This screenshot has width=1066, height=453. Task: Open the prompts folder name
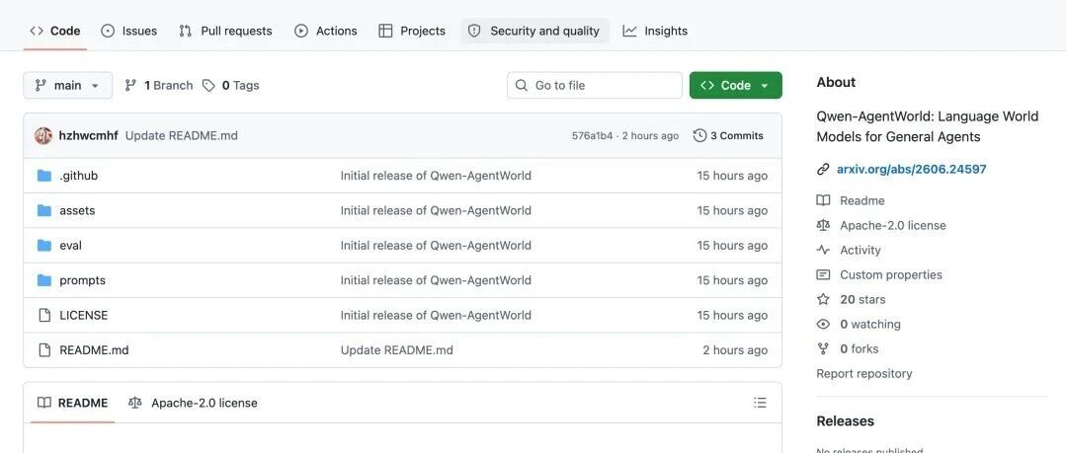pyautogui.click(x=82, y=280)
